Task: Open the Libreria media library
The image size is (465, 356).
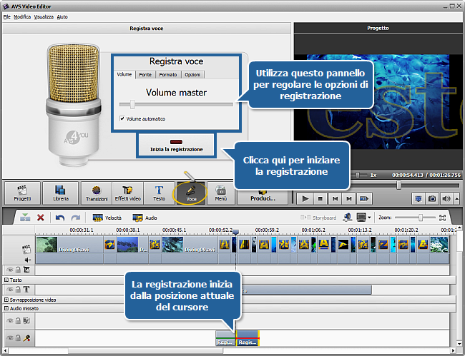Action: tap(60, 193)
